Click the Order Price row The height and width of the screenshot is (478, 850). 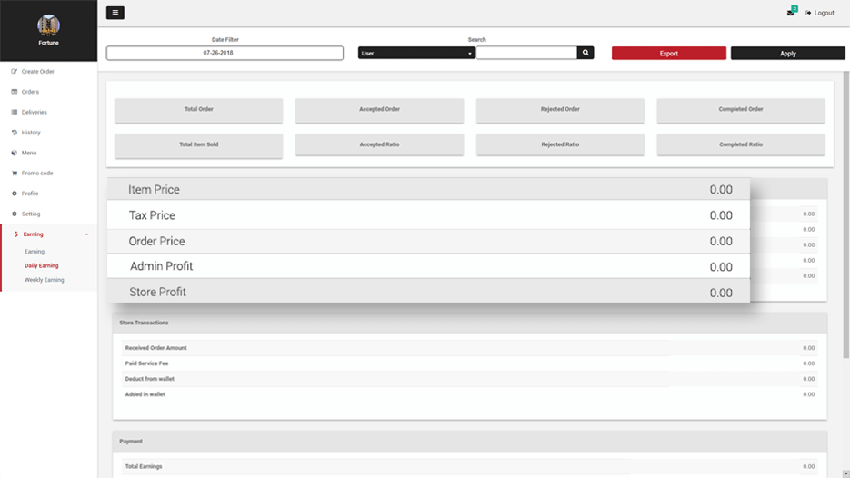tap(428, 241)
